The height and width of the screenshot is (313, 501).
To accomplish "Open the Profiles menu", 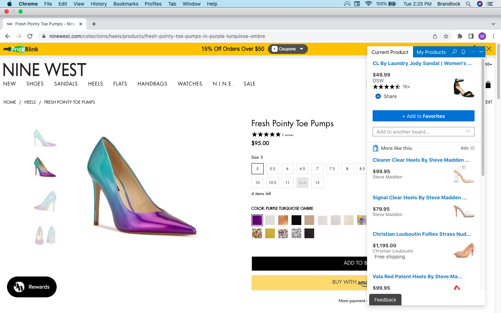I will pyautogui.click(x=153, y=4).
